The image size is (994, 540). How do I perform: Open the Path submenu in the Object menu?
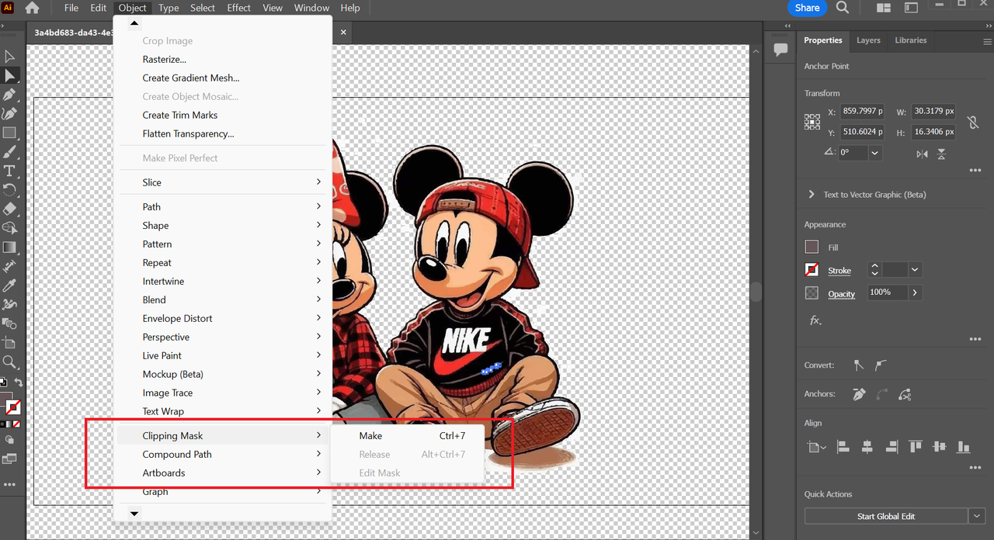[x=223, y=207]
